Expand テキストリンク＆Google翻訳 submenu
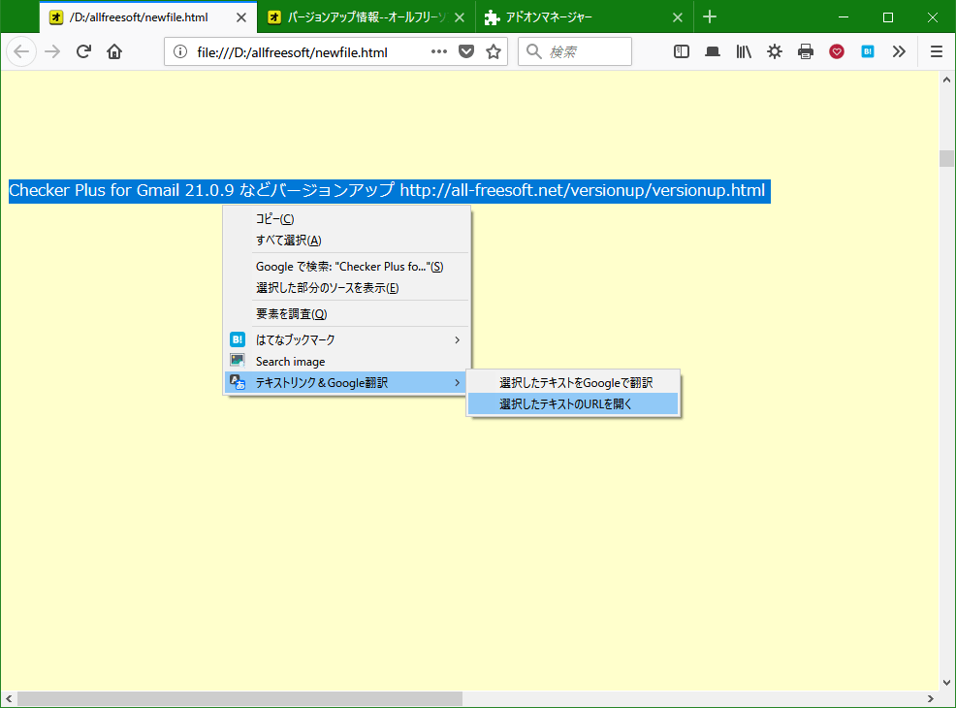 (x=347, y=383)
